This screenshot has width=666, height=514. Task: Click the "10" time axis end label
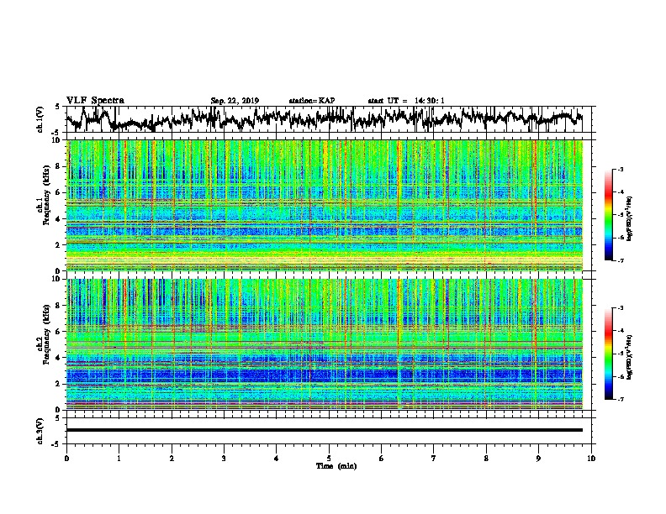point(591,459)
